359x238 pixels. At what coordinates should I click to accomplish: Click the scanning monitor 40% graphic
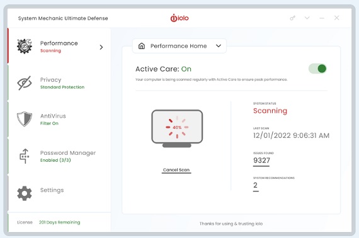click(x=177, y=128)
